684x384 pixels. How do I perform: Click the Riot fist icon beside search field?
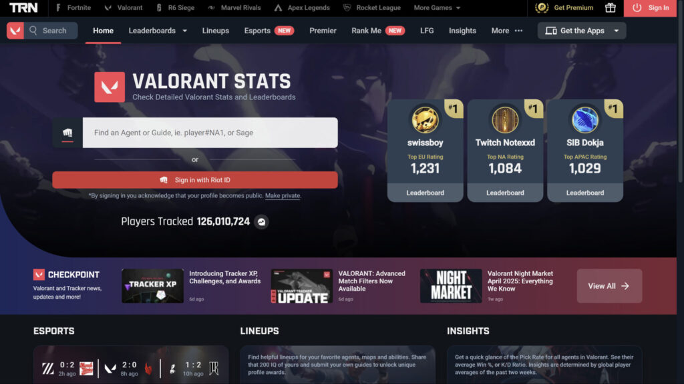(x=67, y=133)
